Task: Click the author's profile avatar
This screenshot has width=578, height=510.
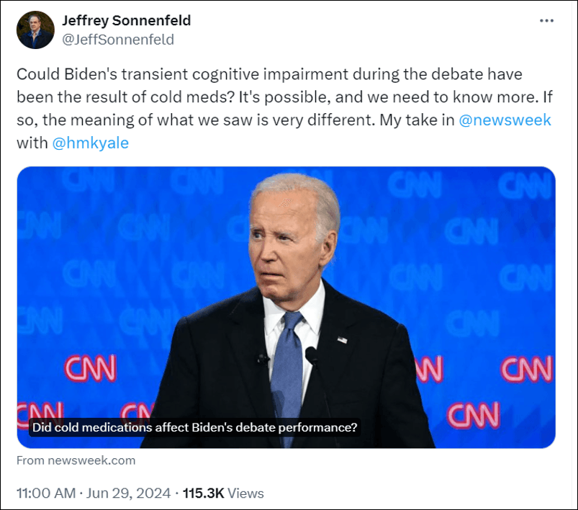Action: tap(35, 30)
